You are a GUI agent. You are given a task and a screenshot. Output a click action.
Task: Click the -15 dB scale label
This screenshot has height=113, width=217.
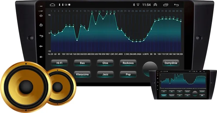pyautogui.click(x=49, y=51)
